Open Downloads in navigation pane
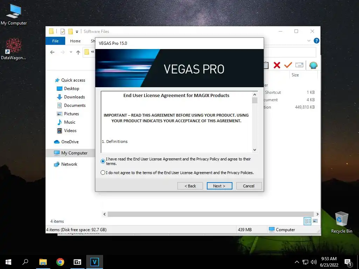 point(71,97)
